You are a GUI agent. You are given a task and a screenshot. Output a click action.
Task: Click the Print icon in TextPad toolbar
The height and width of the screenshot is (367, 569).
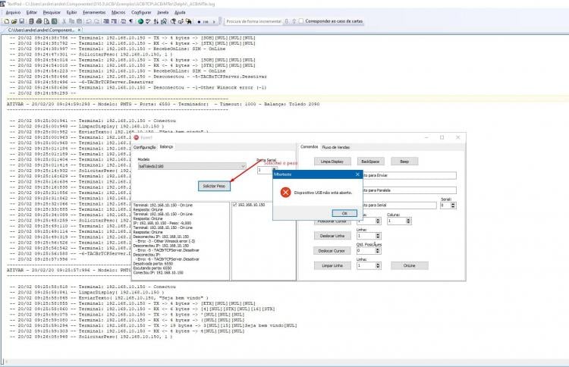pos(39,21)
